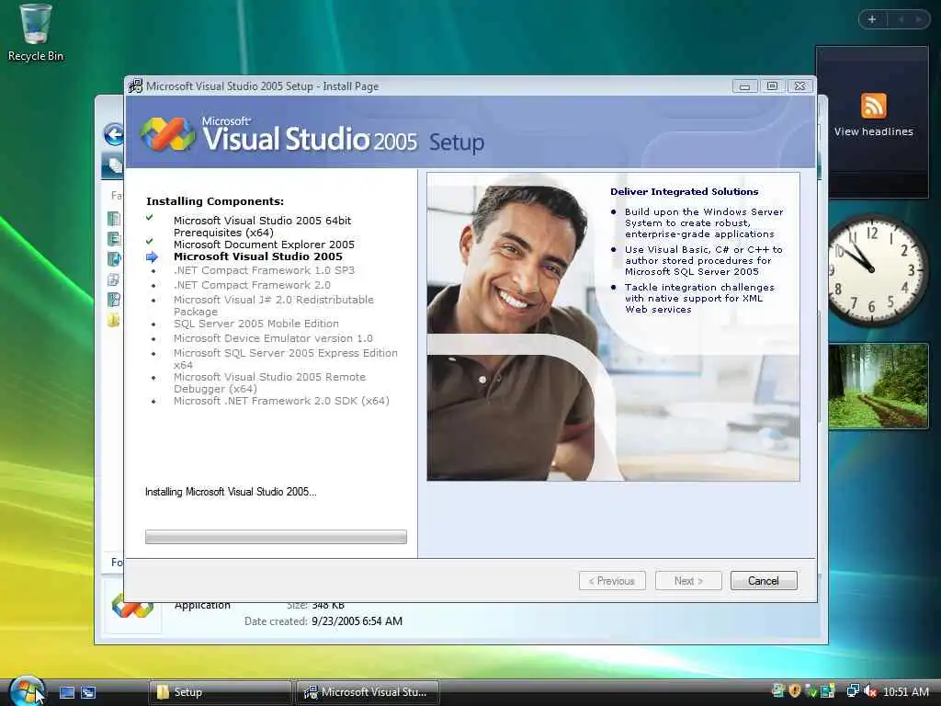Click green checkmark next to 64bit Prerequisites
The image size is (941, 706).
(150, 218)
